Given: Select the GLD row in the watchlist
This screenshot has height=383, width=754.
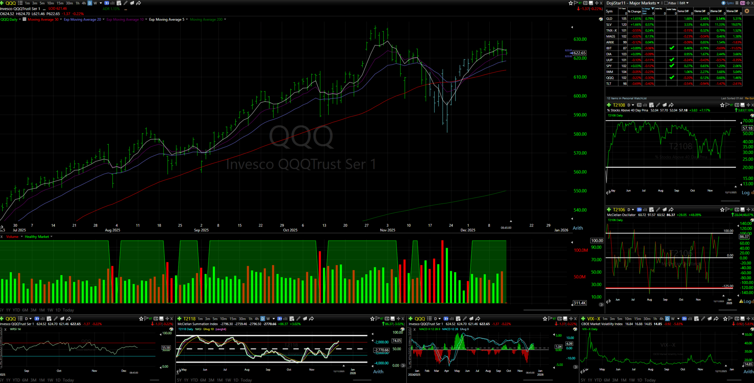Looking at the screenshot, I should [x=674, y=18].
